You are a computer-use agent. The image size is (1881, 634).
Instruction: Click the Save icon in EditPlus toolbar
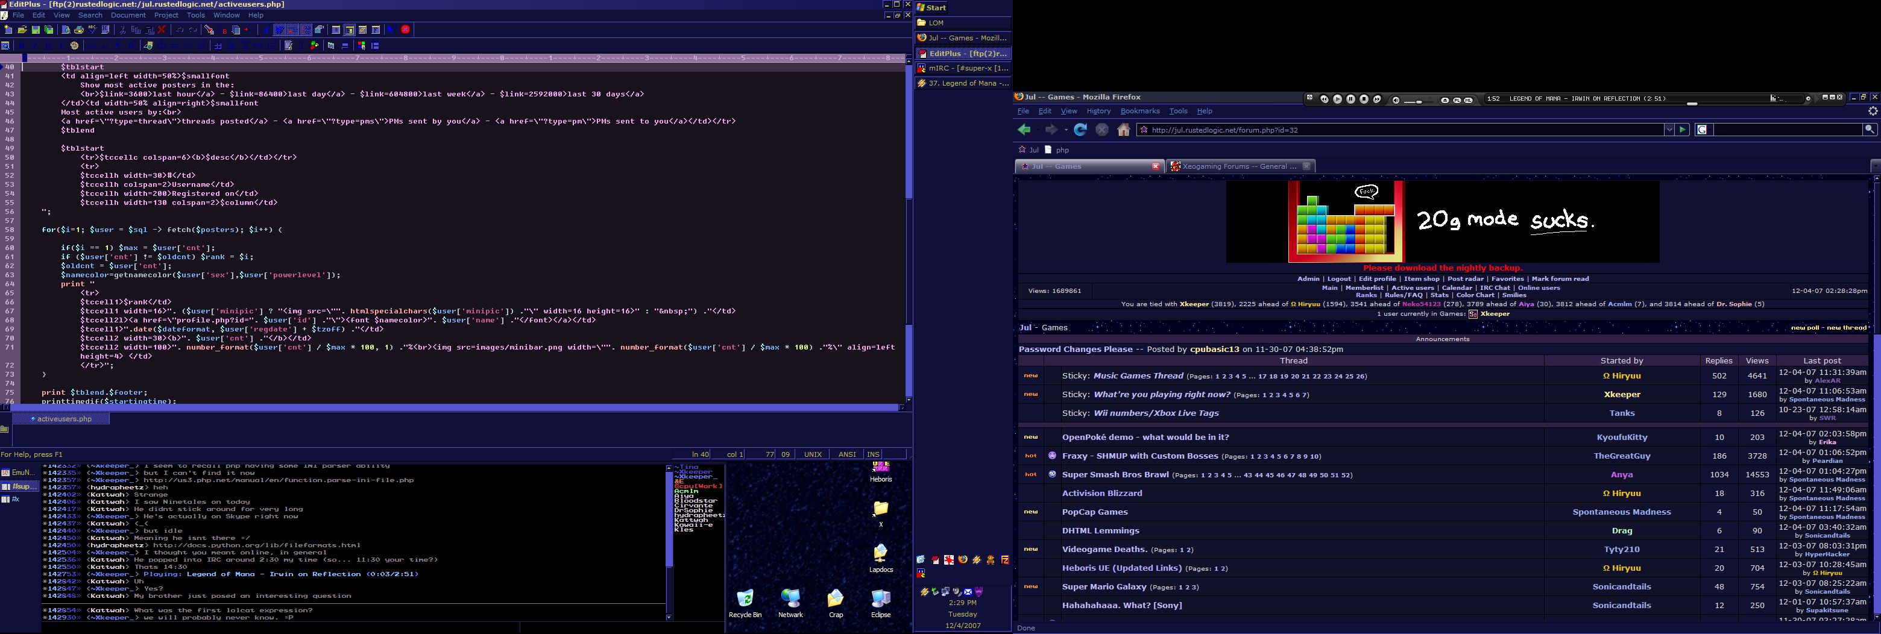click(x=35, y=30)
